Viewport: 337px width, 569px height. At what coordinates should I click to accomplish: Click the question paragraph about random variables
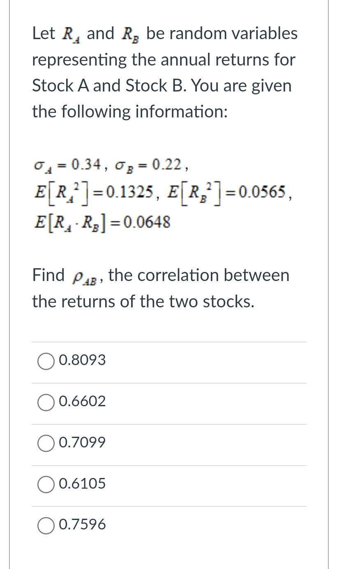tap(164, 72)
